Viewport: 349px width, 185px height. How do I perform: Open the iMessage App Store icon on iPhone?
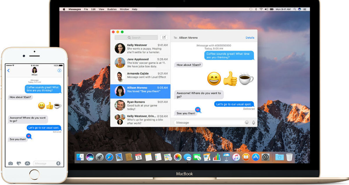point(27,163)
